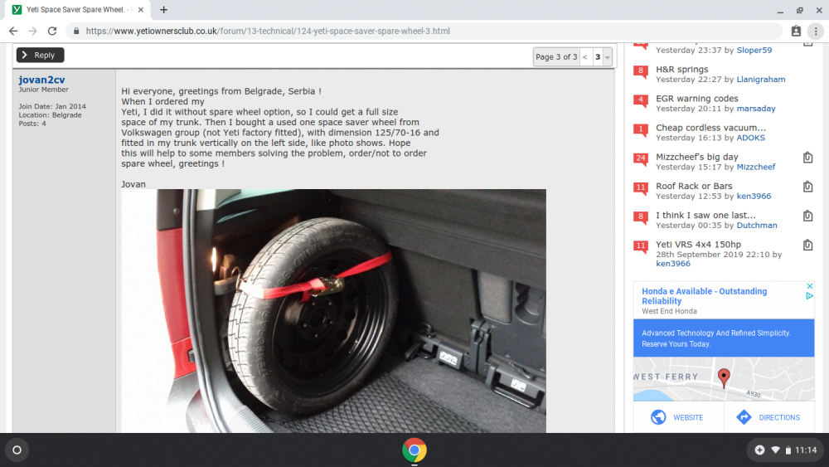
Task: Open ken3966 link under Yeti VRS thread
Action: coord(673,264)
